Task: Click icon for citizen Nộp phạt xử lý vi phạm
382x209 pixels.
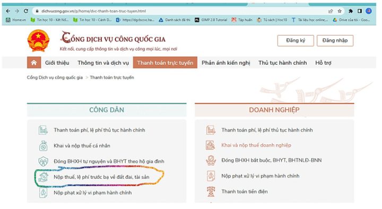Action: point(43,193)
